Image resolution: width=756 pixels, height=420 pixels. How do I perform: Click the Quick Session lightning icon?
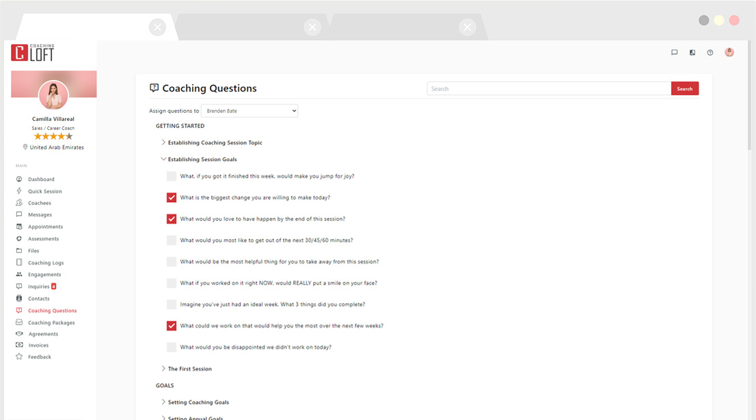(19, 191)
